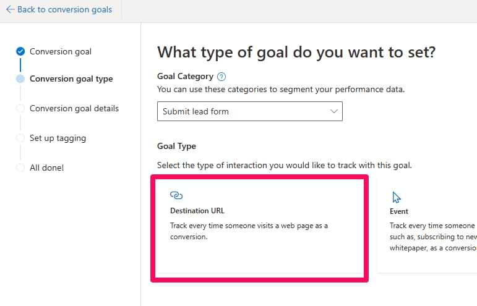Image resolution: width=477 pixels, height=306 pixels.
Task: Click the Event cursor icon
Action: pyautogui.click(x=397, y=197)
